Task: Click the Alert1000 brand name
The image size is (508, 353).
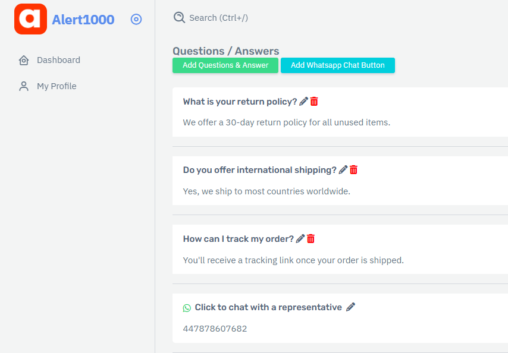Action: click(x=83, y=20)
